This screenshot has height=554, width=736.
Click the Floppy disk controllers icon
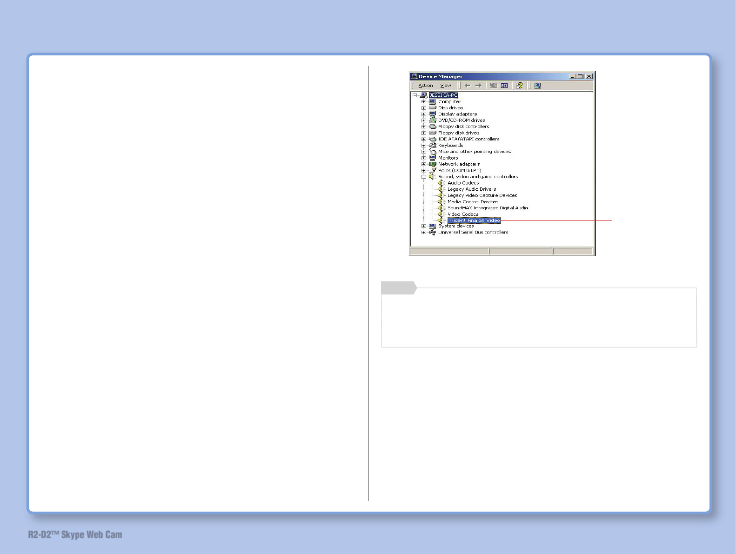pyautogui.click(x=433, y=127)
